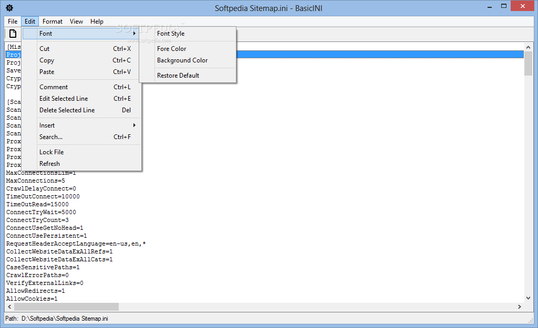Screen dimensions: 538x328
Task: Select Cut from the Edit menu
Action: tap(81, 49)
